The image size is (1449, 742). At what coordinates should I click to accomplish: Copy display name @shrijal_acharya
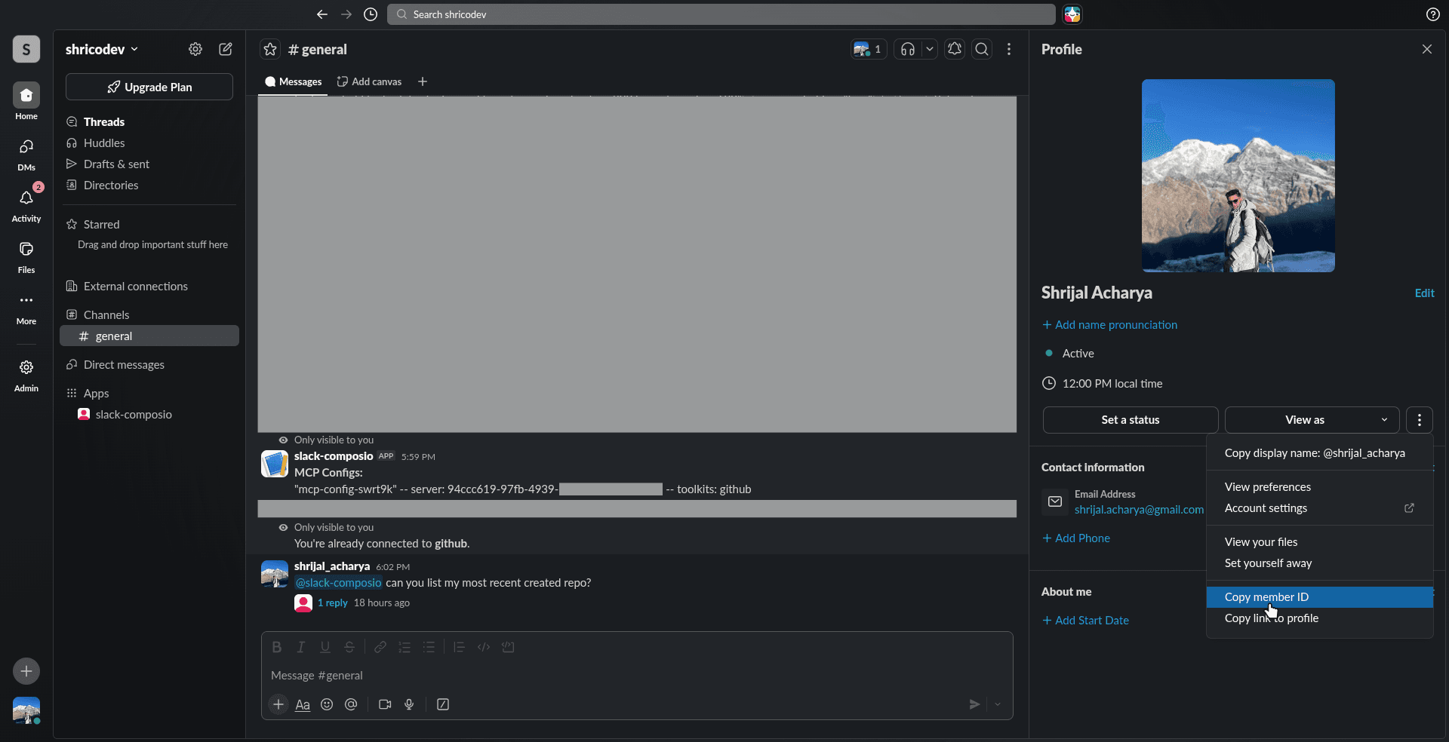1320,453
